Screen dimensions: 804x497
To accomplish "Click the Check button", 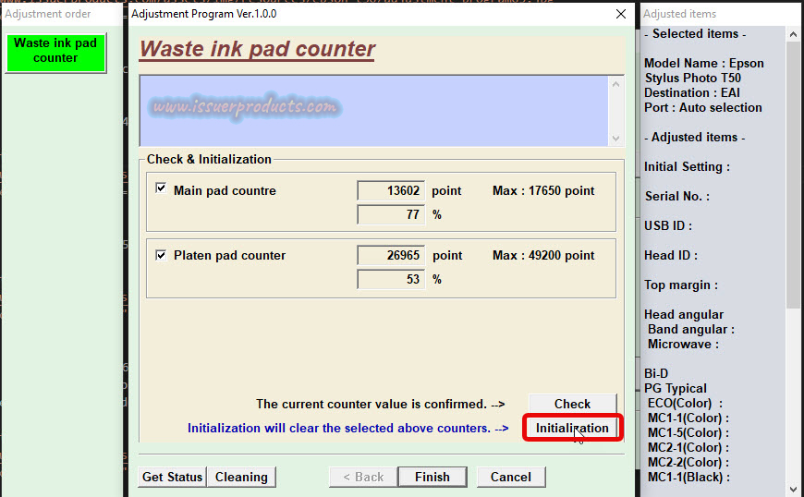I will (x=572, y=404).
